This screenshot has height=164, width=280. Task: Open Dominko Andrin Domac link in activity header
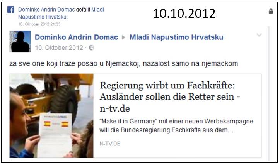point(46,10)
